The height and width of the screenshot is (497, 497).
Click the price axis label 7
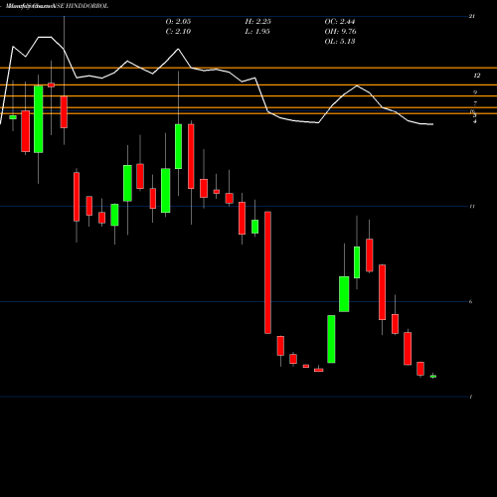pyautogui.click(x=475, y=103)
